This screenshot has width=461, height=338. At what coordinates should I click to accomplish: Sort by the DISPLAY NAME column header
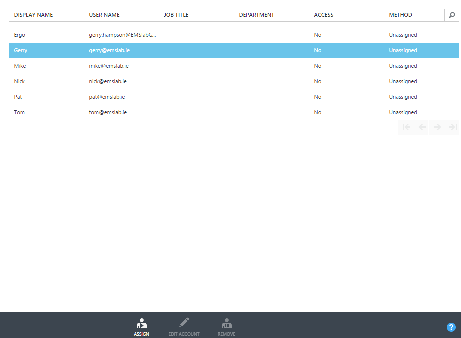point(33,14)
